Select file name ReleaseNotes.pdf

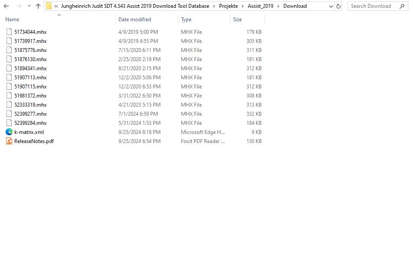click(34, 141)
